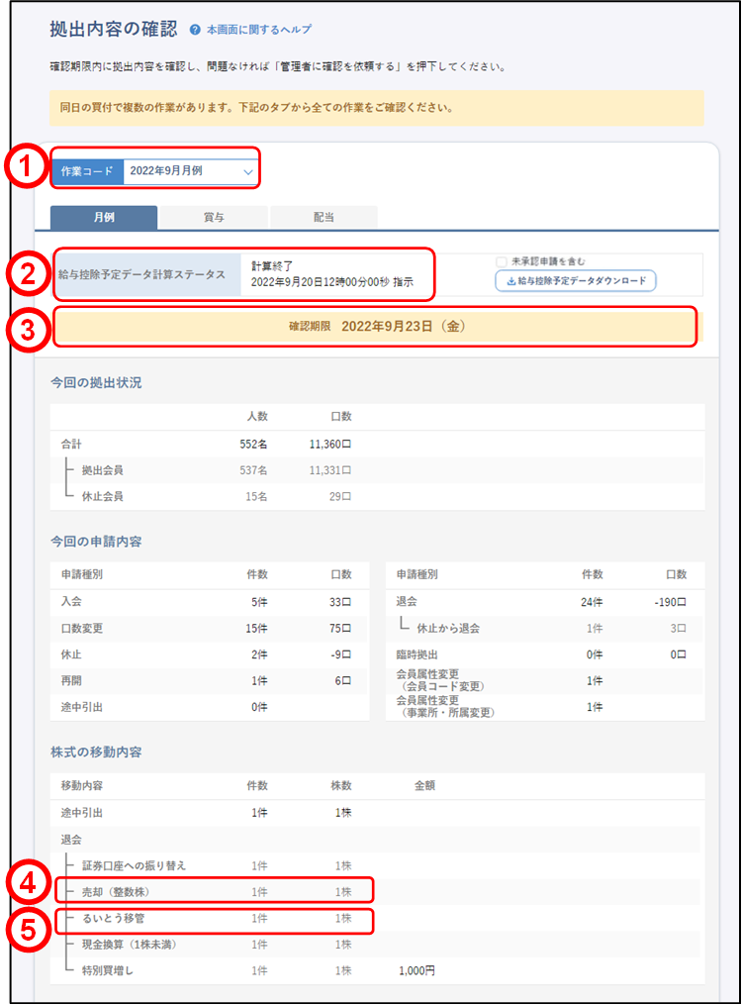
Task: Click the red circled number 1 marker
Action: [27, 169]
